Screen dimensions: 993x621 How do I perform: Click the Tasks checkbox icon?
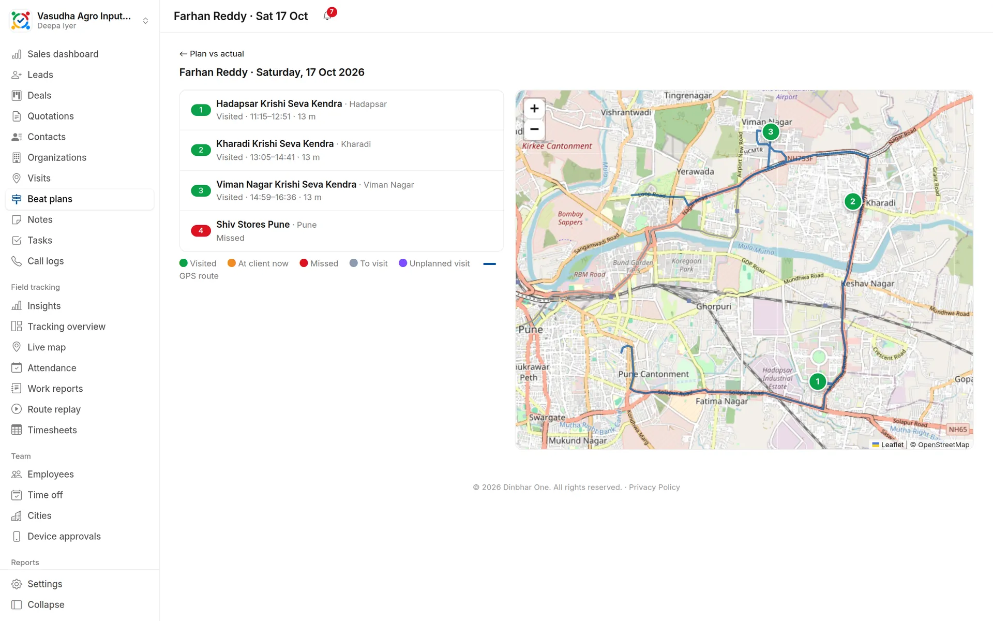[17, 241]
